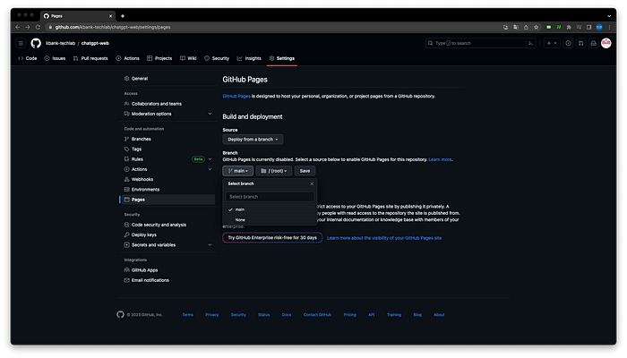Open the Deploy from a branch dropdown
627x358 pixels.
click(x=253, y=139)
